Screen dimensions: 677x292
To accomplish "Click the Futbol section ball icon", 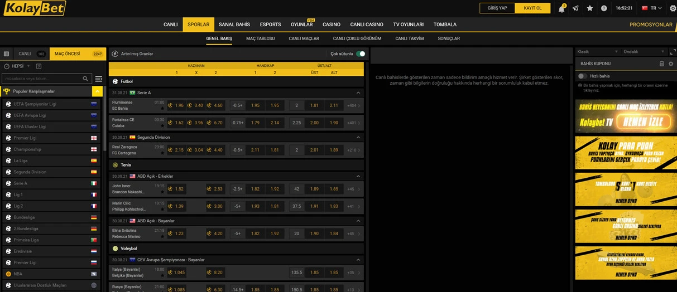I will coord(116,81).
